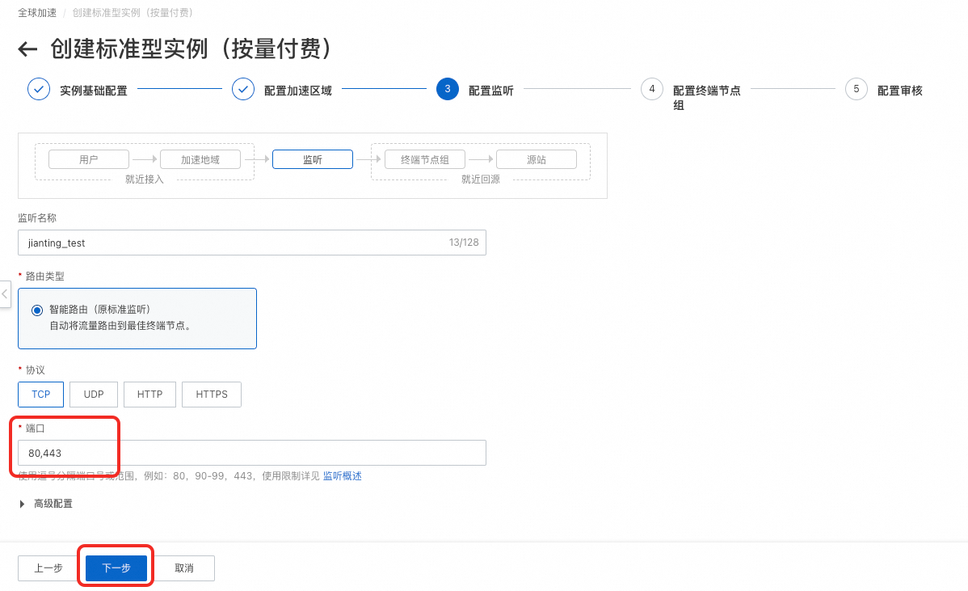Proceed with the 下一步 button
Screen dimensions: 968x591
coord(116,568)
